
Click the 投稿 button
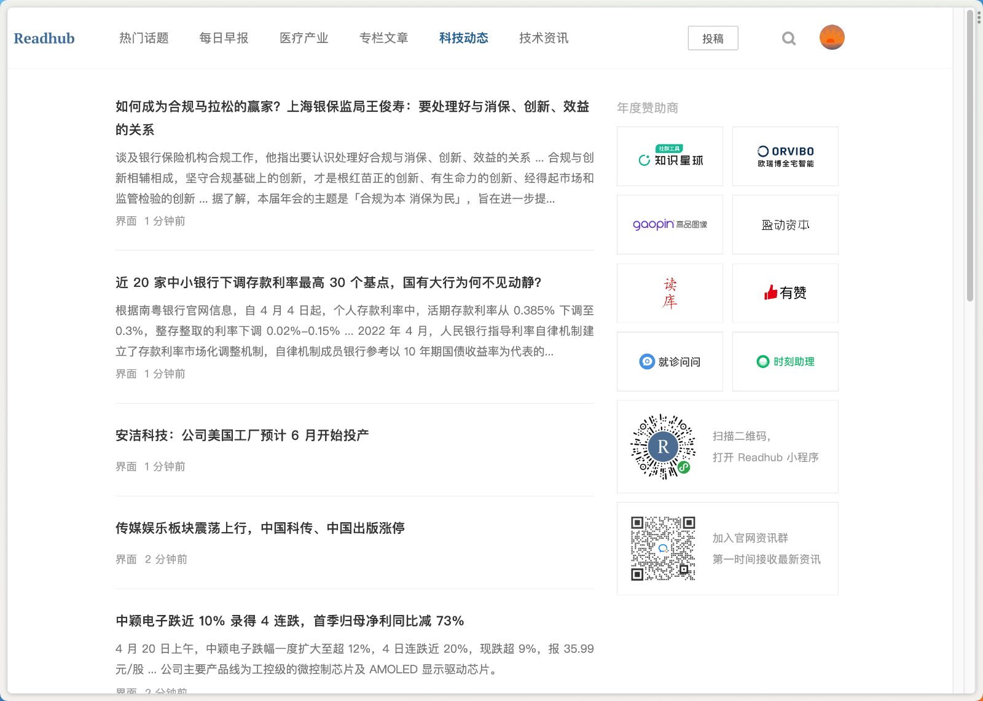713,37
